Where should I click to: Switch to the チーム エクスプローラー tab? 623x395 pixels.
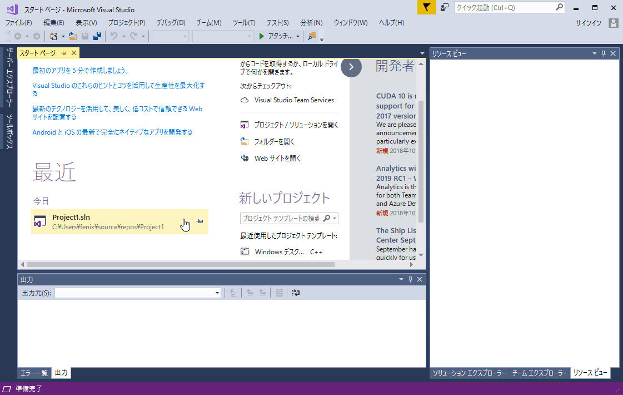(539, 373)
